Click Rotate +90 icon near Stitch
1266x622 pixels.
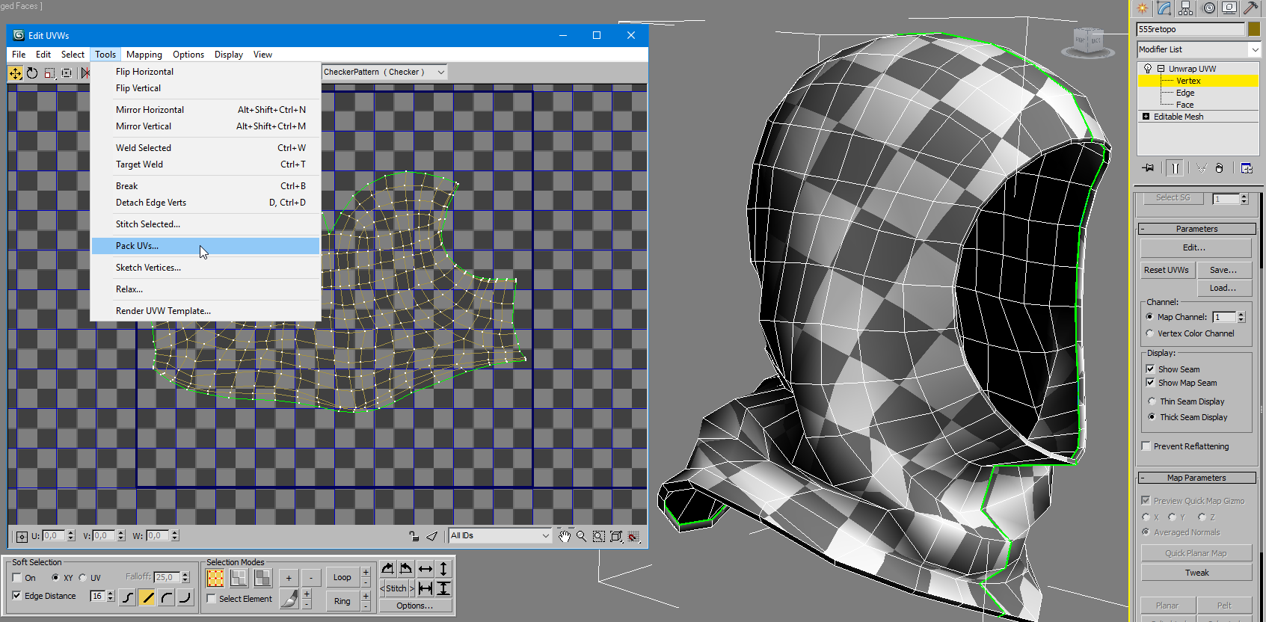(387, 569)
